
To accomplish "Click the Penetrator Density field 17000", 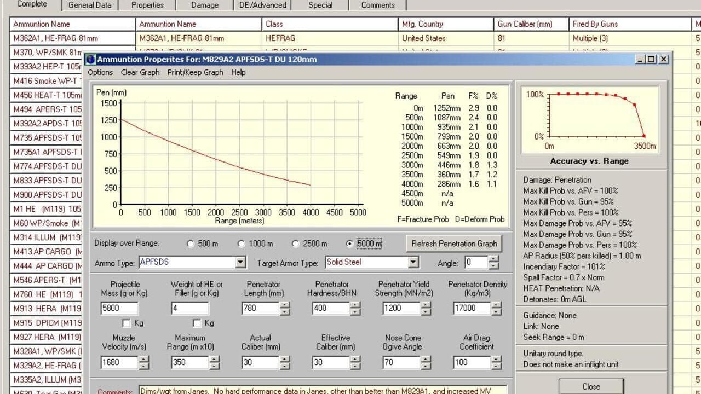I will [x=472, y=308].
